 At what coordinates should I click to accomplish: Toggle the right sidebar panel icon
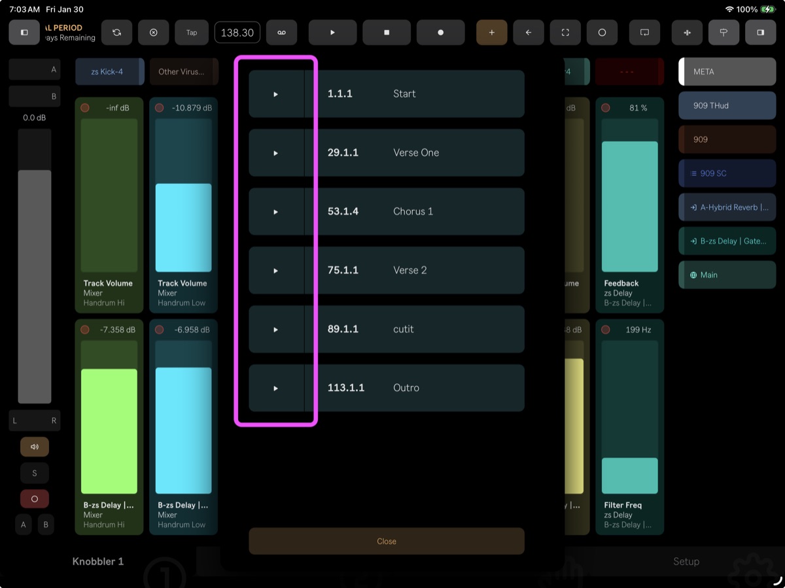point(760,32)
